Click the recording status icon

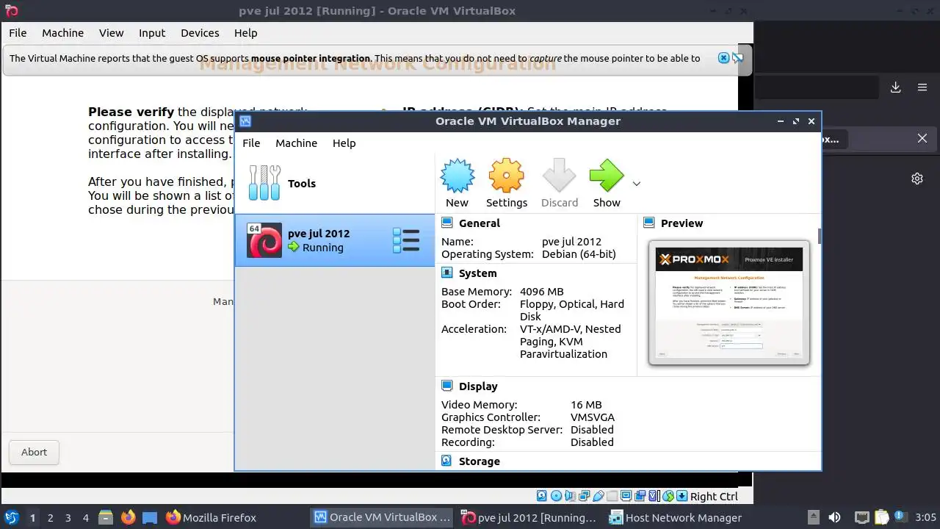pyautogui.click(x=640, y=496)
